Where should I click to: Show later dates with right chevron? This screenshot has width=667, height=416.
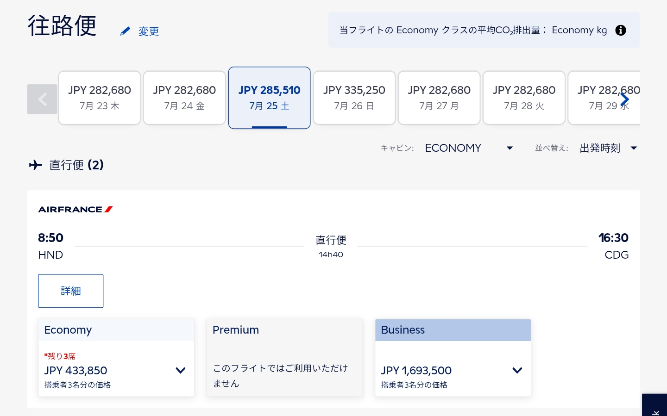(625, 99)
